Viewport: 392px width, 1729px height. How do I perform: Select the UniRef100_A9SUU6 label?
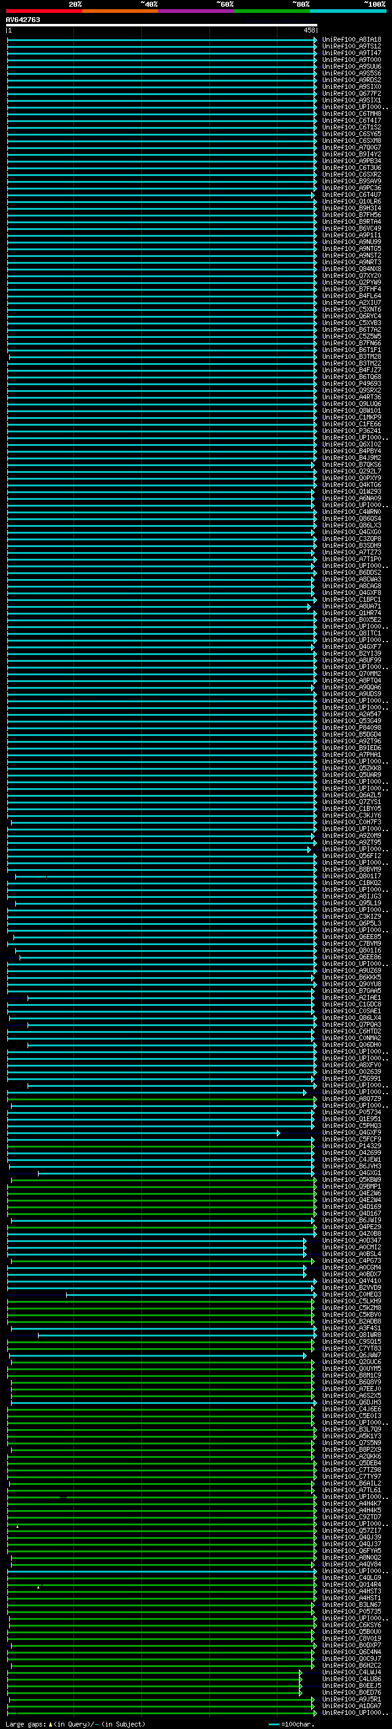coord(352,66)
